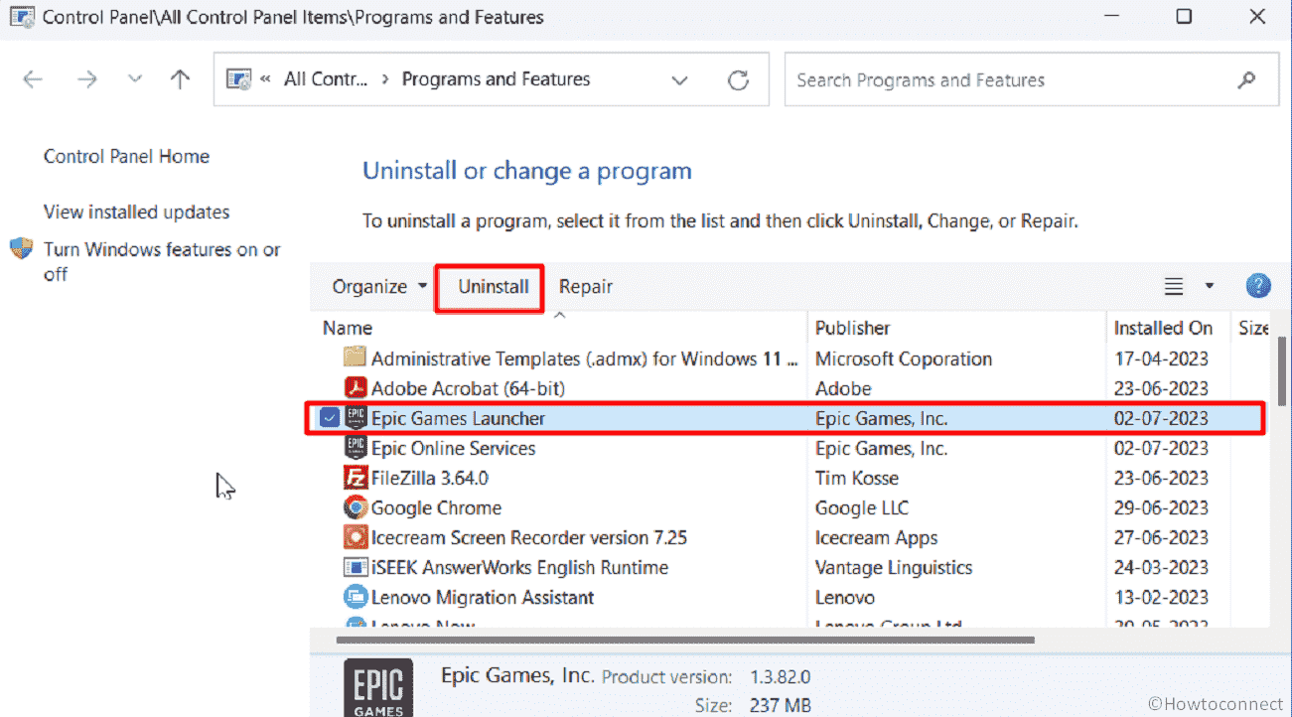Select Epic Games Launcher entry name
1292x717 pixels.
click(x=458, y=418)
